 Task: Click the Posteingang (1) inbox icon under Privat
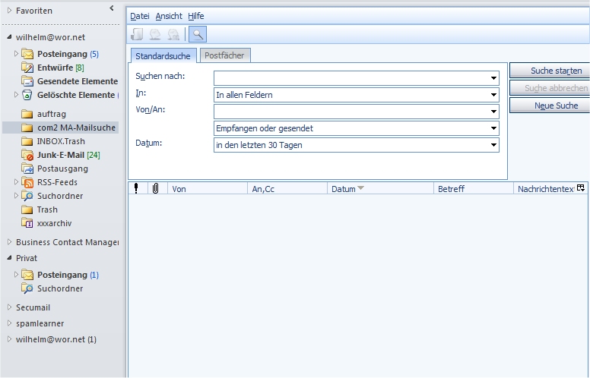pos(27,275)
